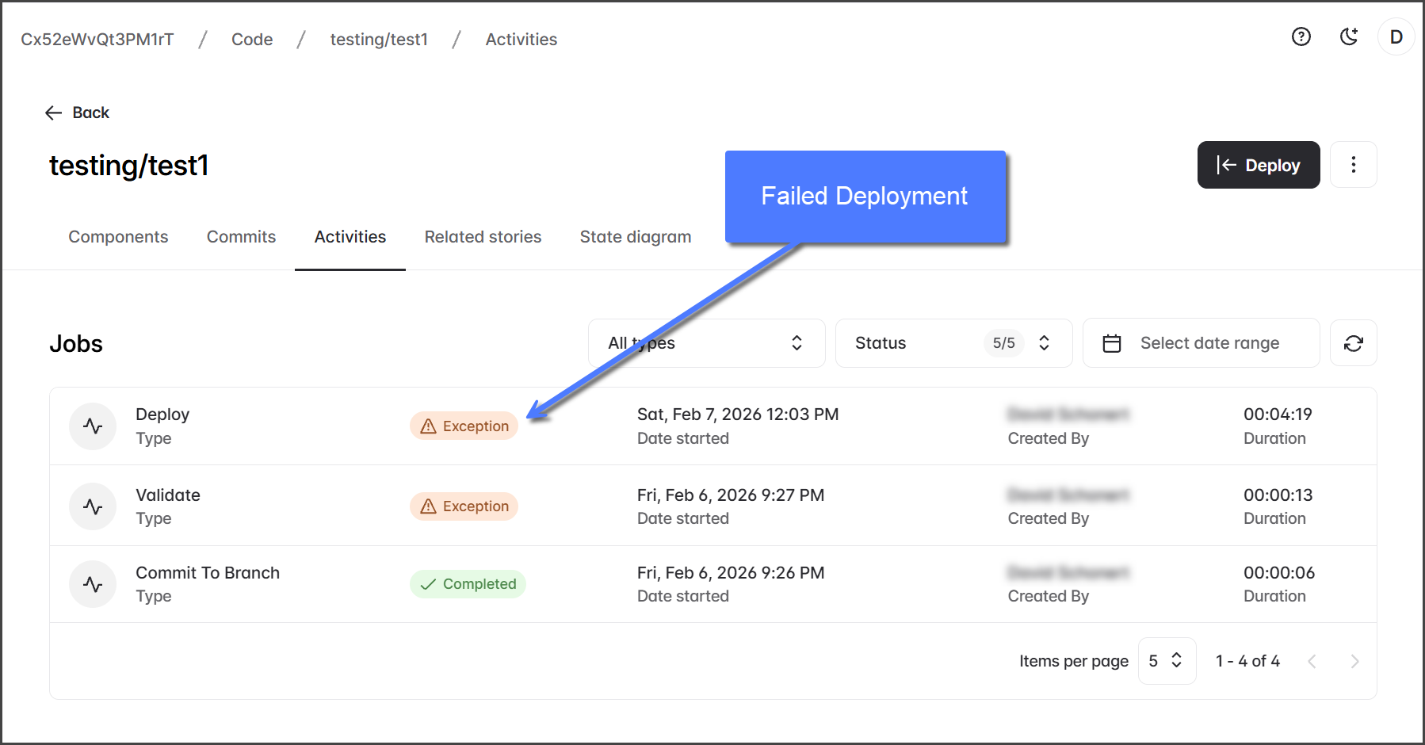Image resolution: width=1425 pixels, height=745 pixels.
Task: Open the State diagram tab
Action: tap(635, 237)
